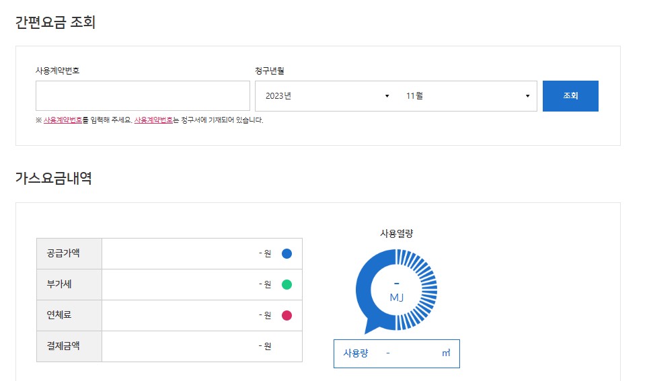Viewport: 647px width, 381px height.
Task: Select the 부가세 row label
Action: coord(59,284)
